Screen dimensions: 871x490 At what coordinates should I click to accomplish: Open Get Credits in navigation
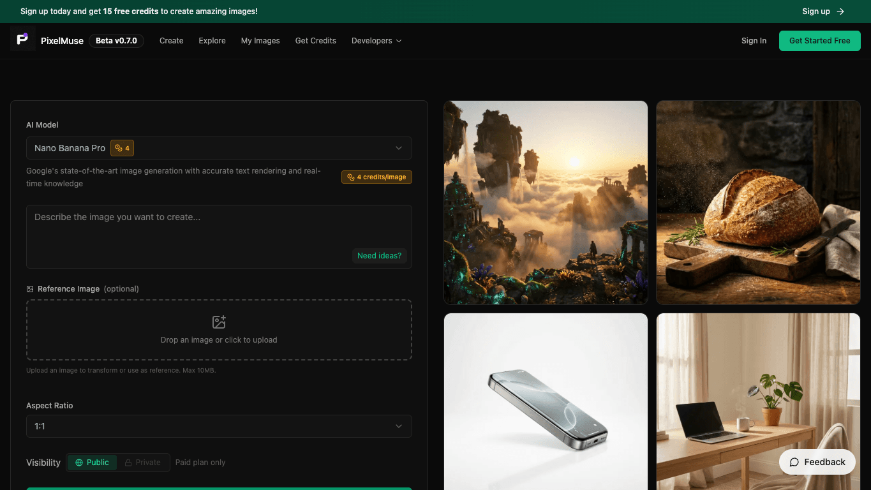coord(316,41)
